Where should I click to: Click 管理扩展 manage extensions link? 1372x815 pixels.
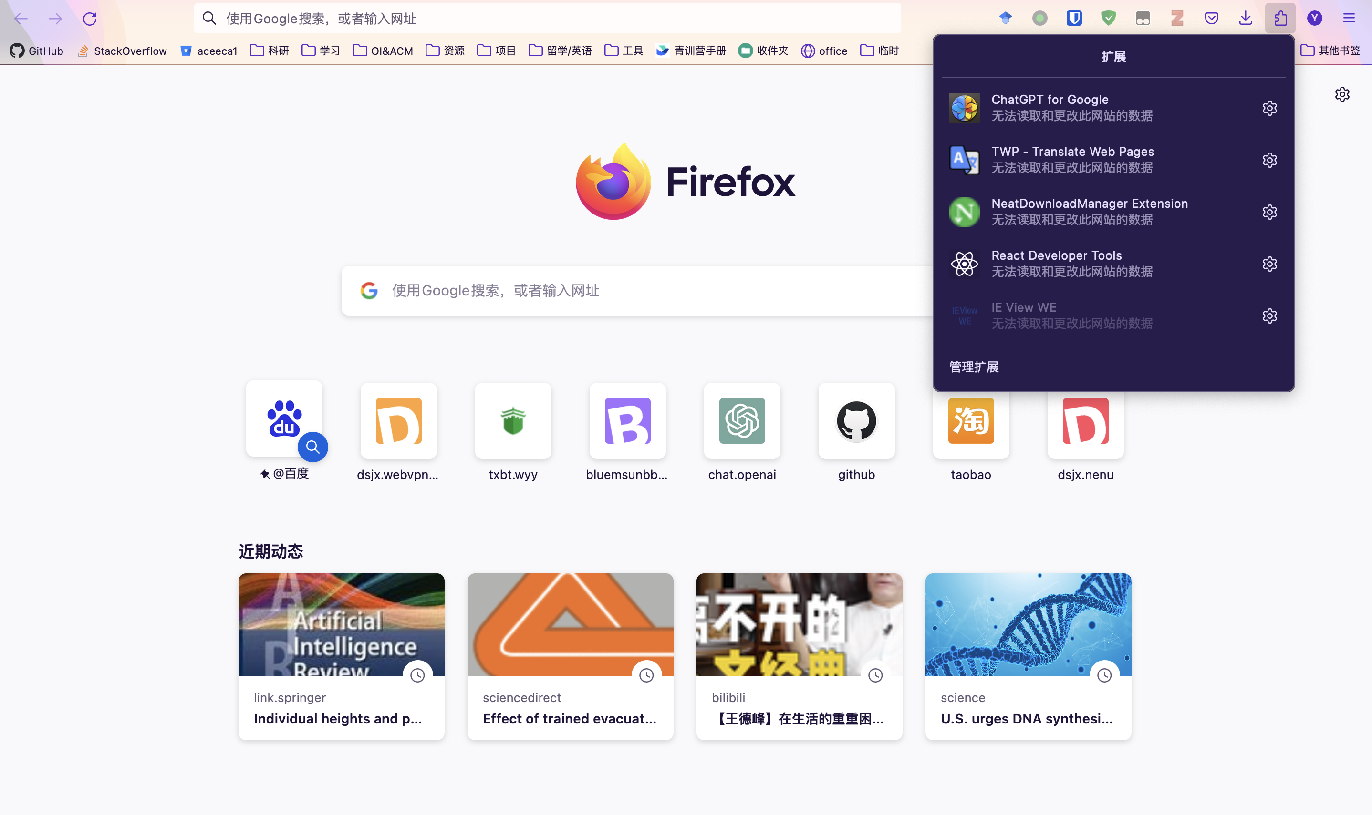974,367
